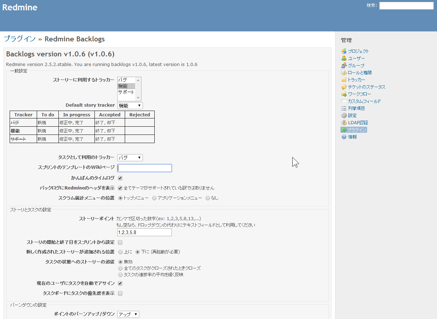Click the 列挙項目 list icon
437x319 pixels.
(x=344, y=108)
